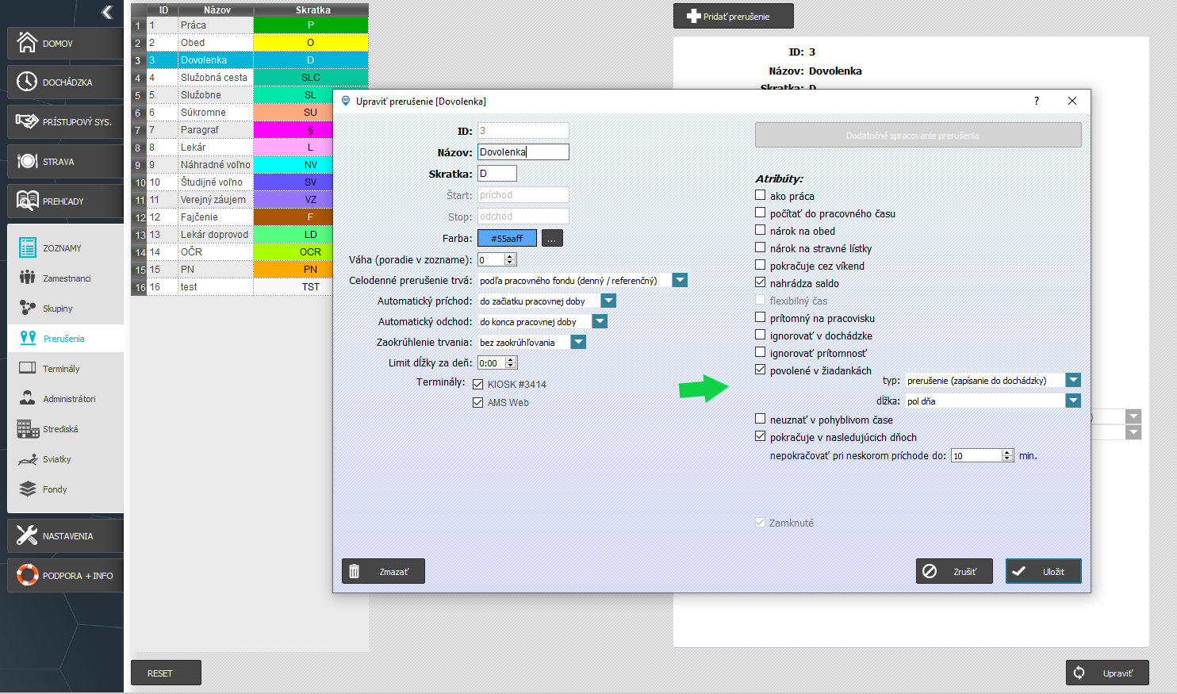Click the Skratka input field
Viewport: 1177px width, 694px height.
pos(497,173)
